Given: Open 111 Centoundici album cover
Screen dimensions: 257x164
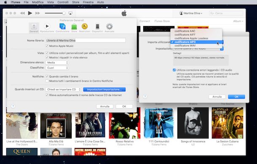Looking at the screenshot, I should tap(159, 123).
